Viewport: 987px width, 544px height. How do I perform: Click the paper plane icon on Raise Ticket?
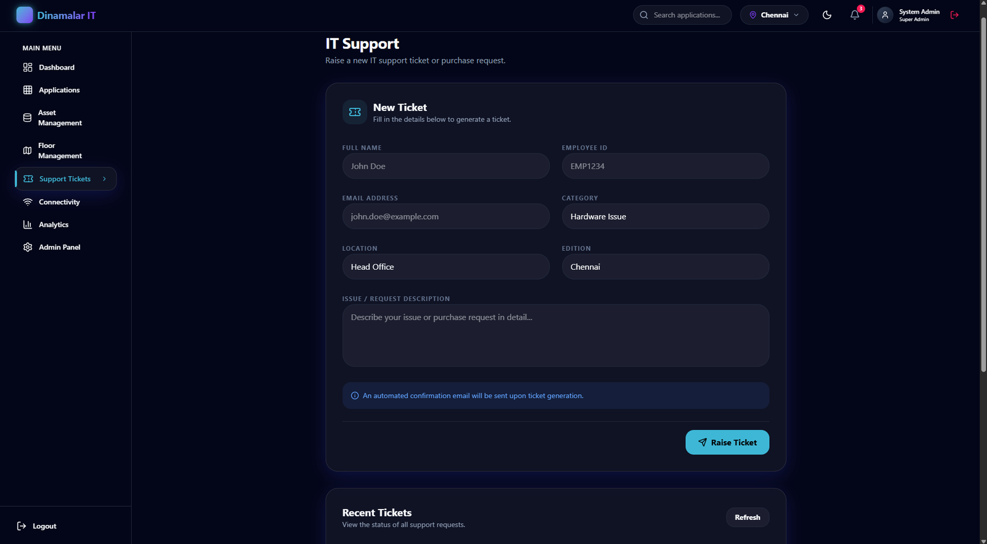(703, 442)
